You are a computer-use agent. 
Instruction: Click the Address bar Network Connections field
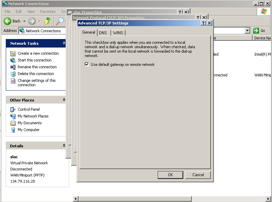pos(42,31)
